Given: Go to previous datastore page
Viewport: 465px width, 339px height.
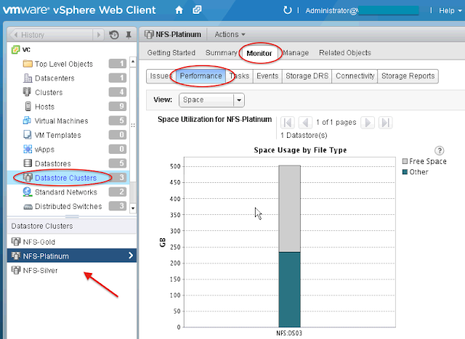Looking at the screenshot, I should tap(305, 123).
